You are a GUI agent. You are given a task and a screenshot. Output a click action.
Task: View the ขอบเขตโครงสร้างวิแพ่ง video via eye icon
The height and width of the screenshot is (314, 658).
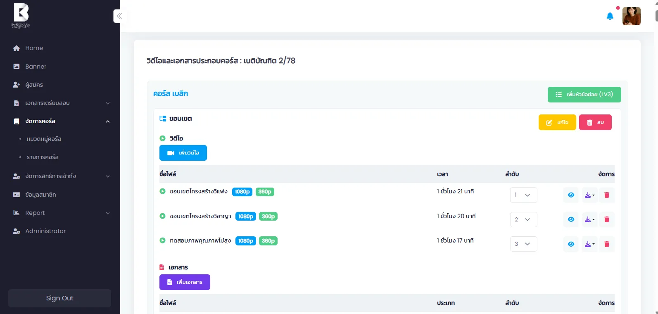571,195
